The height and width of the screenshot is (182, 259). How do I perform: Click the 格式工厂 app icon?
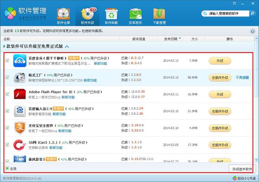[x=20, y=77]
